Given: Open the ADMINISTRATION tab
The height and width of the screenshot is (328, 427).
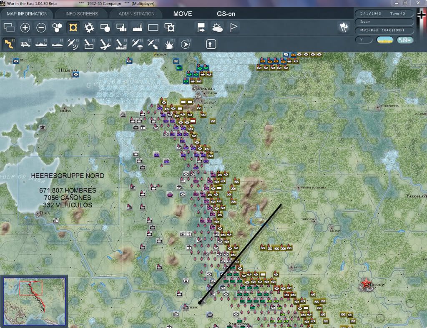Looking at the screenshot, I should [x=136, y=14].
